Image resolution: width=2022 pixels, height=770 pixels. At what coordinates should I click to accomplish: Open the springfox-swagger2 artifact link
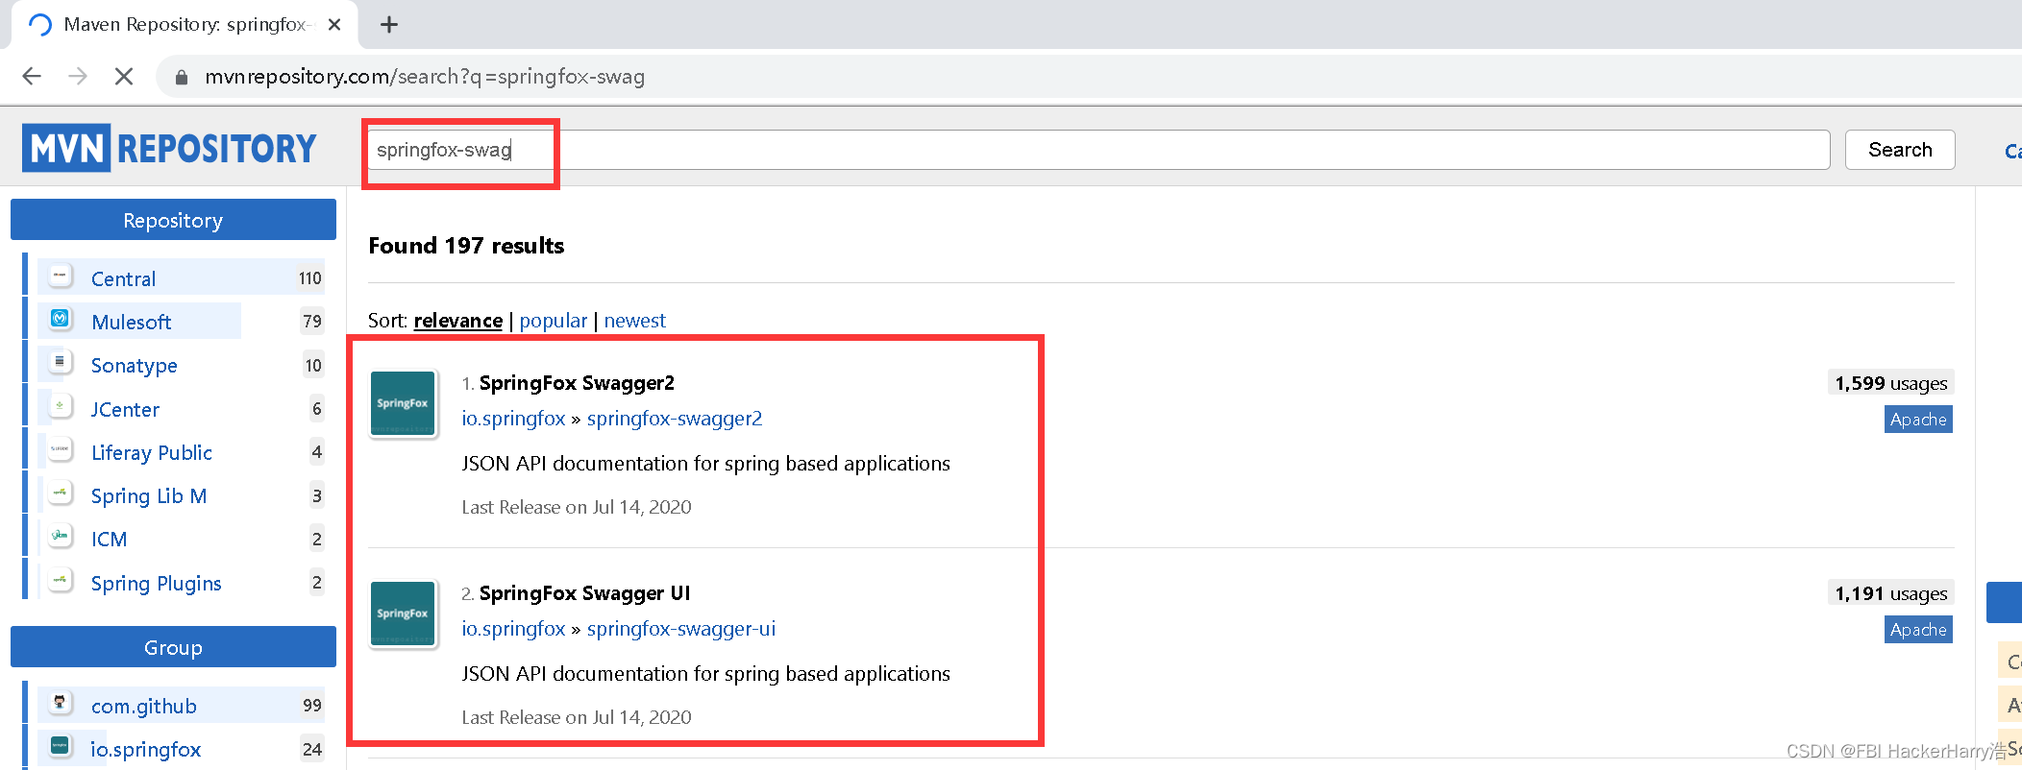pos(675,419)
